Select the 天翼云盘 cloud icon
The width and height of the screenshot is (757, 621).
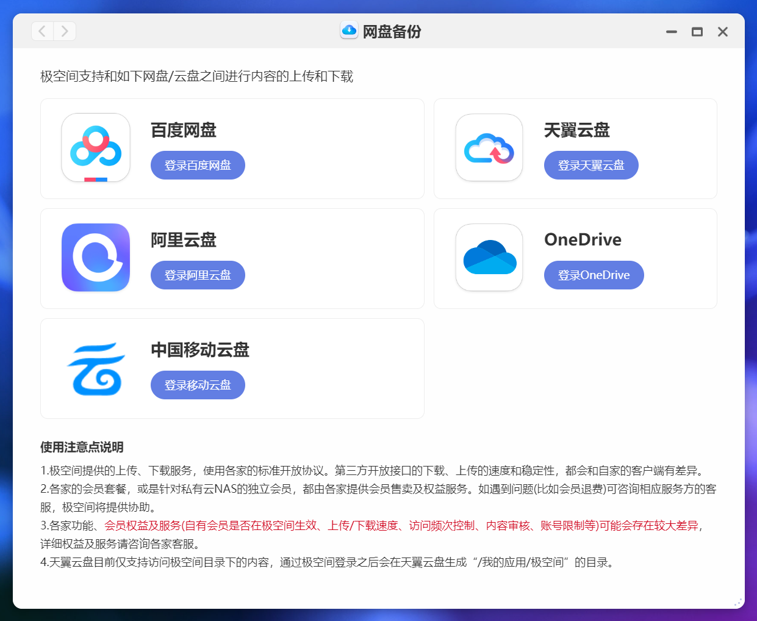tap(489, 147)
